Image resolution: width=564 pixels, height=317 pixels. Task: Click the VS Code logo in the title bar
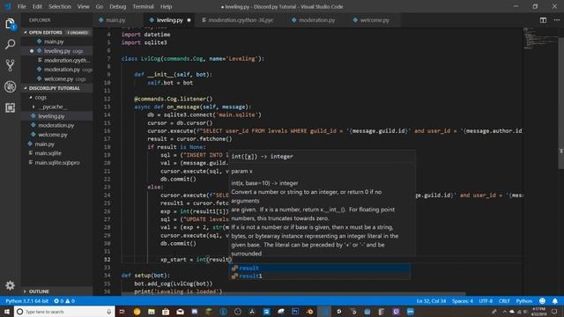click(8, 6)
